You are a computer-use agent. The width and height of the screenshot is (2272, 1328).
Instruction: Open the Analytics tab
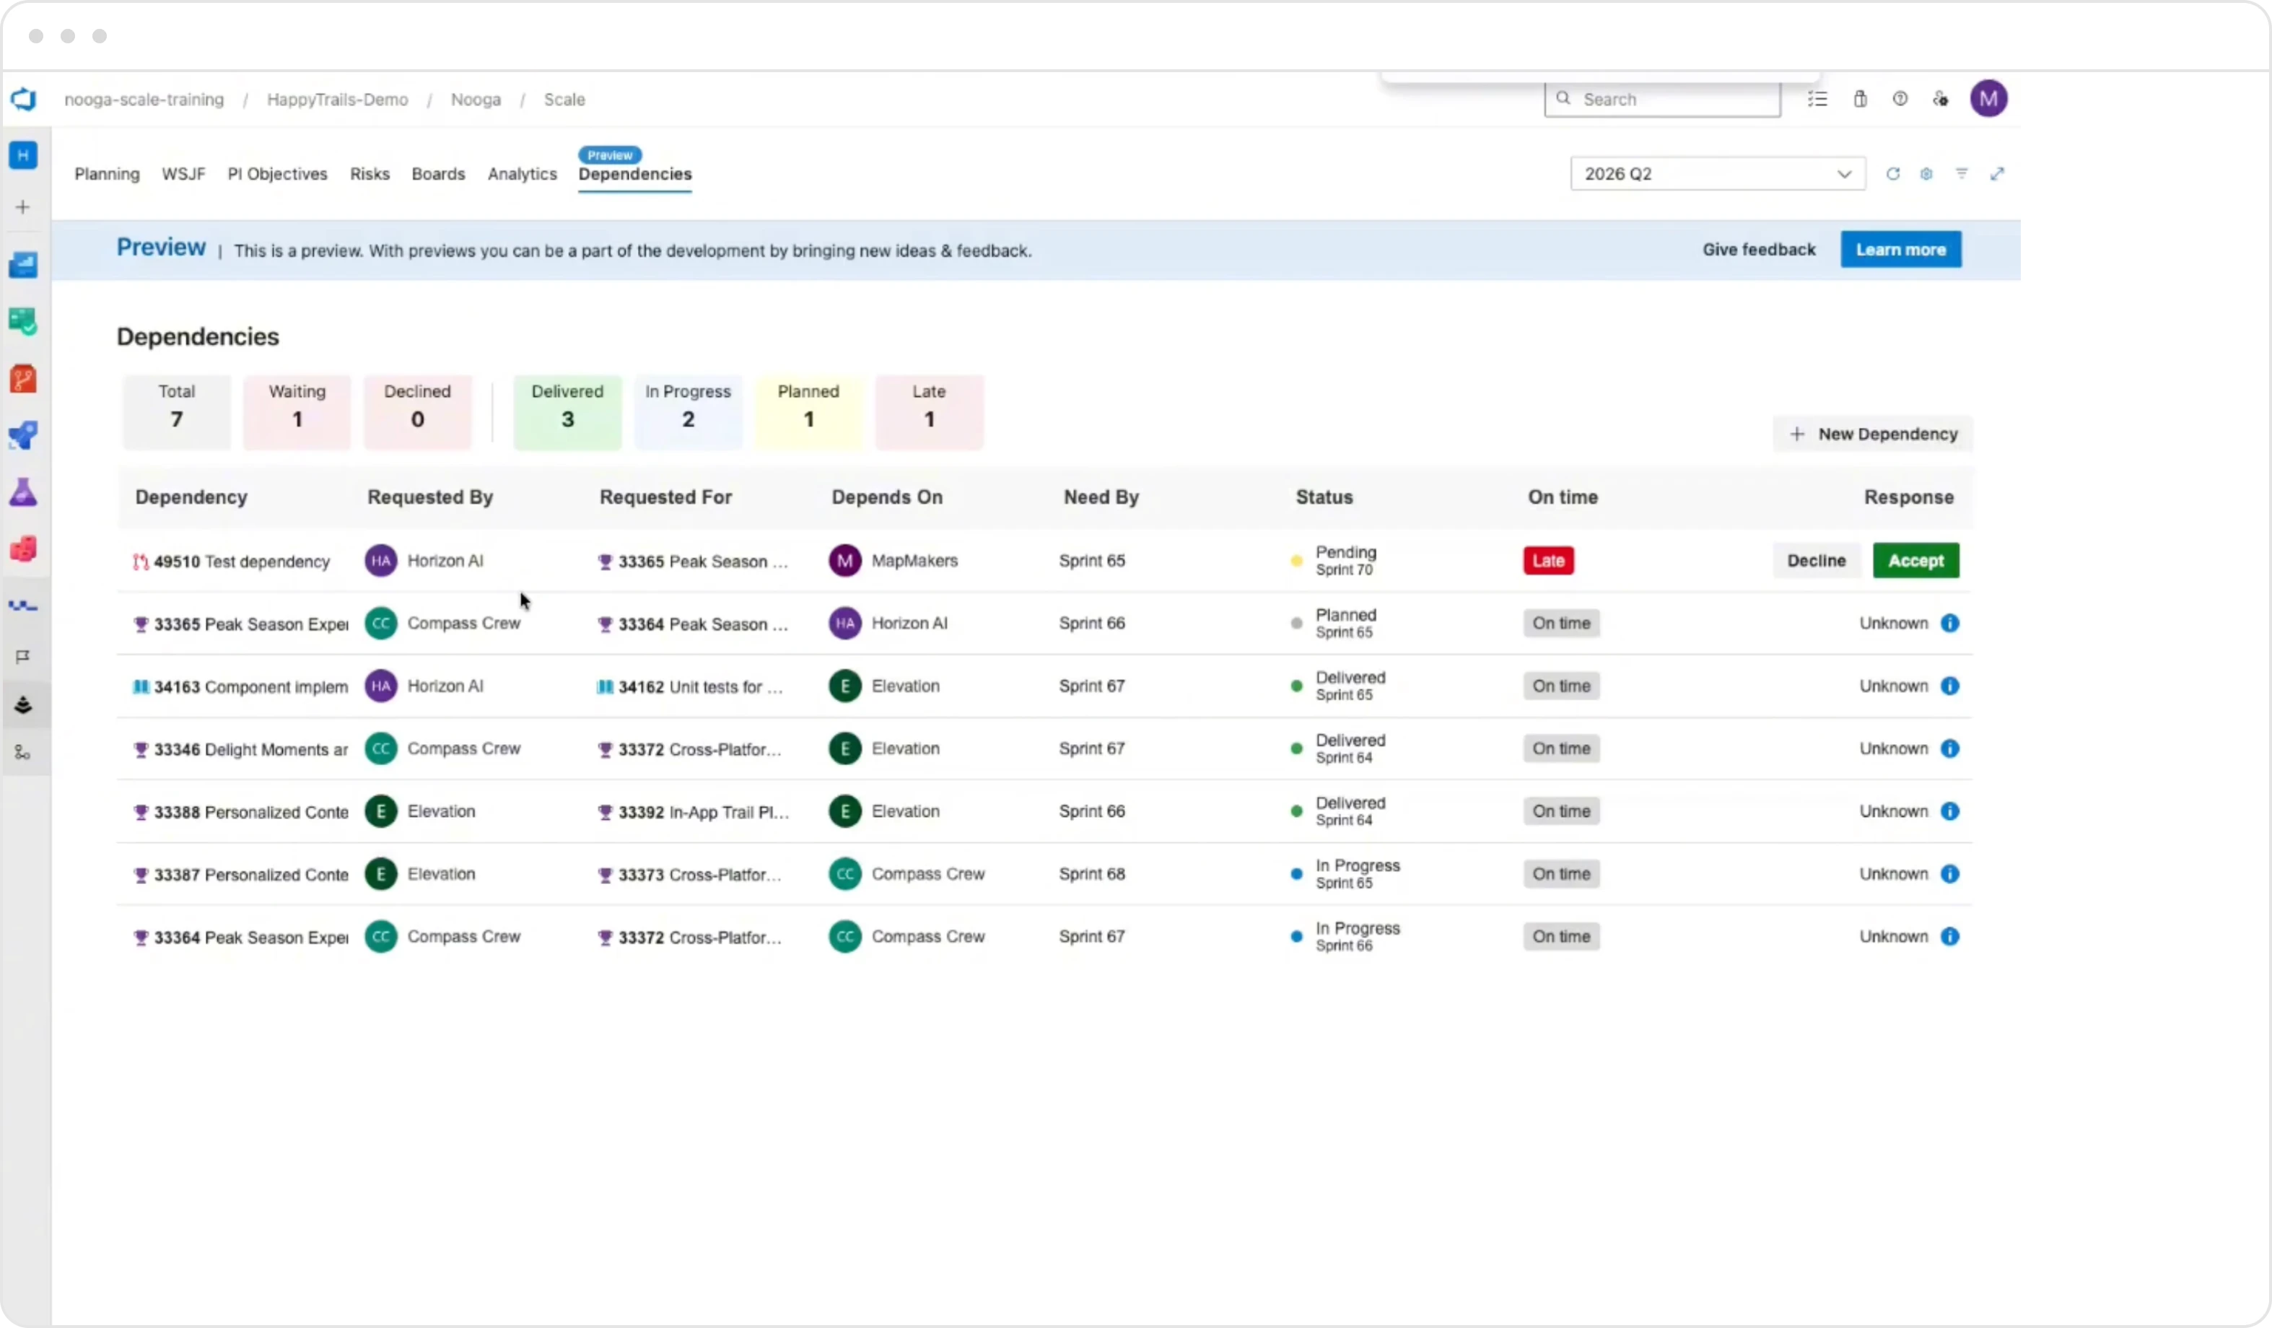click(x=522, y=174)
